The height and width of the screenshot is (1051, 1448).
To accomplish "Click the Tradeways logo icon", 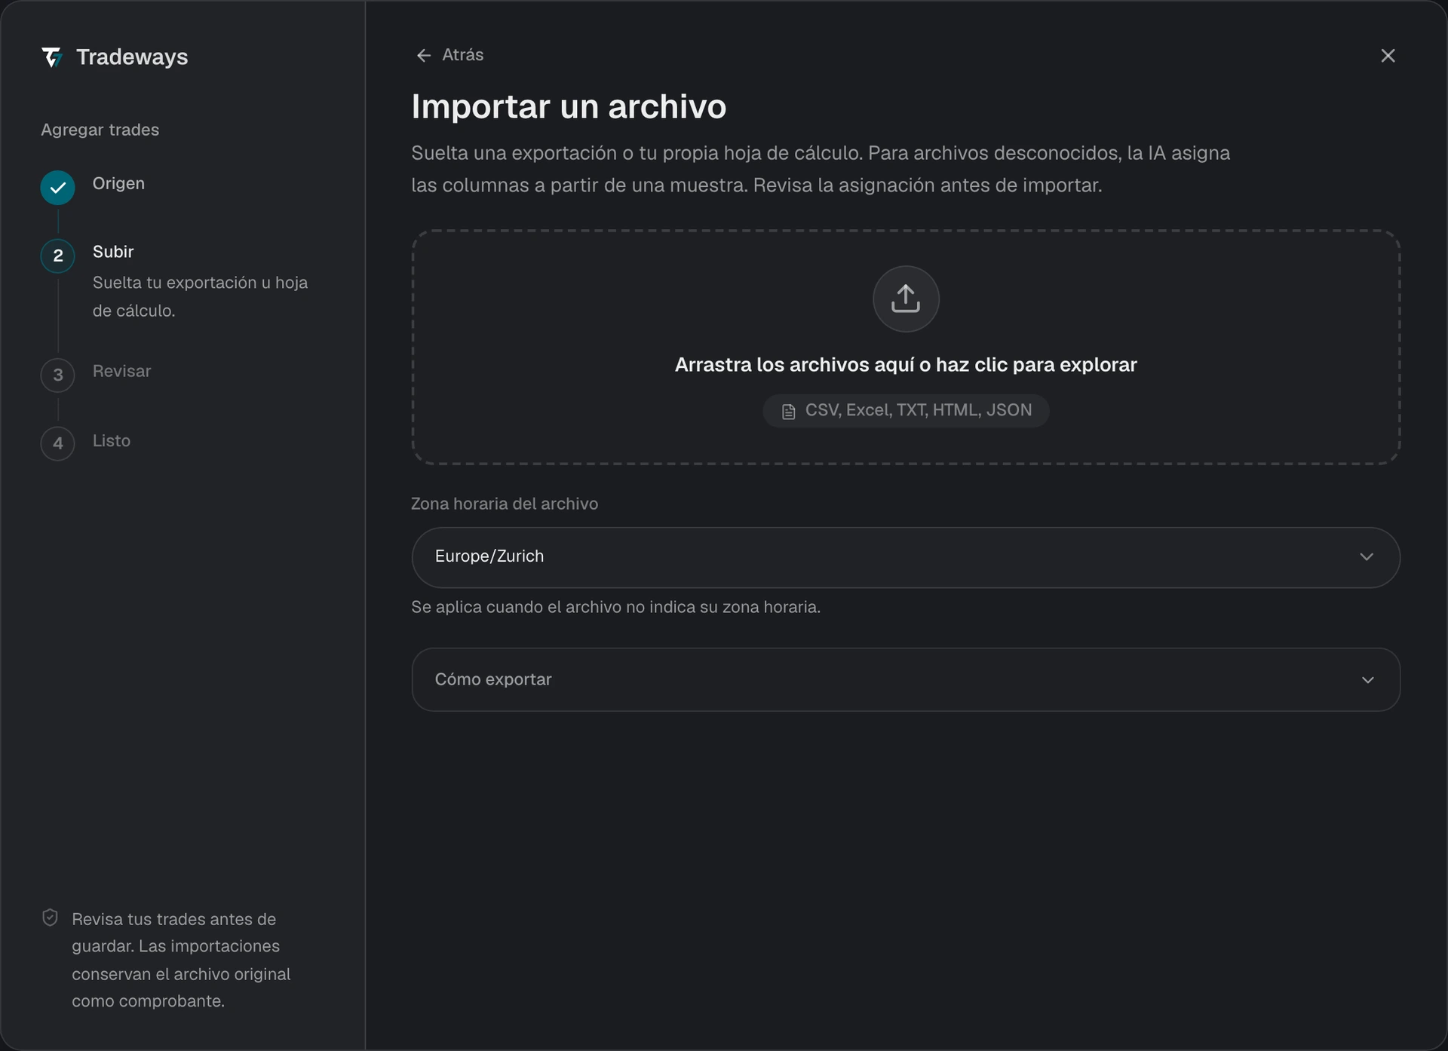I will click(x=51, y=57).
